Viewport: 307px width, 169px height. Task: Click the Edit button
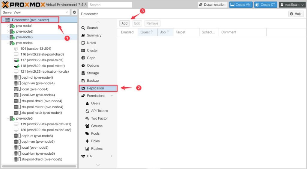137,23
